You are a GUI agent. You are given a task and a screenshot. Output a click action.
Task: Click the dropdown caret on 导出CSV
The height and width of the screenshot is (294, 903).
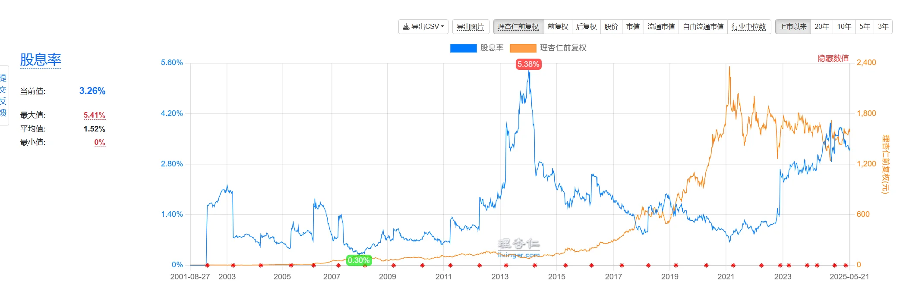[x=442, y=27]
